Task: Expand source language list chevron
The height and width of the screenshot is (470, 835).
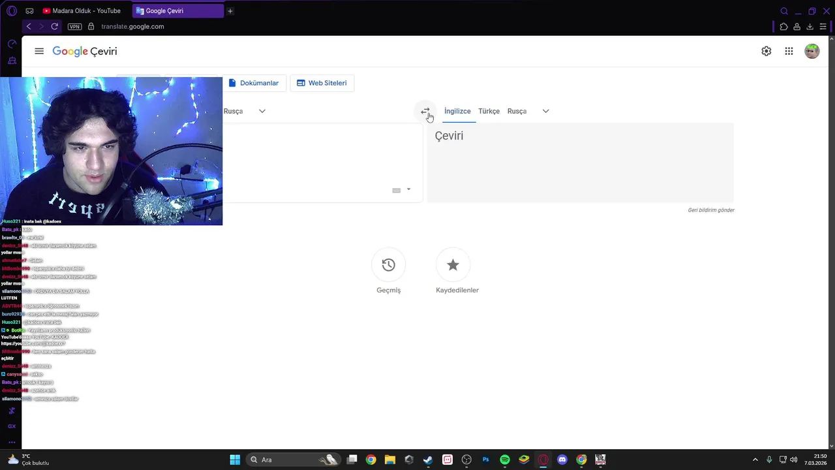Action: point(262,111)
